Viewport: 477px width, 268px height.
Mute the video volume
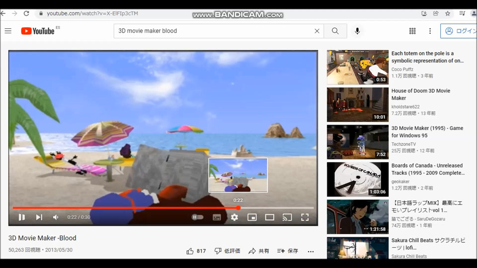point(56,217)
